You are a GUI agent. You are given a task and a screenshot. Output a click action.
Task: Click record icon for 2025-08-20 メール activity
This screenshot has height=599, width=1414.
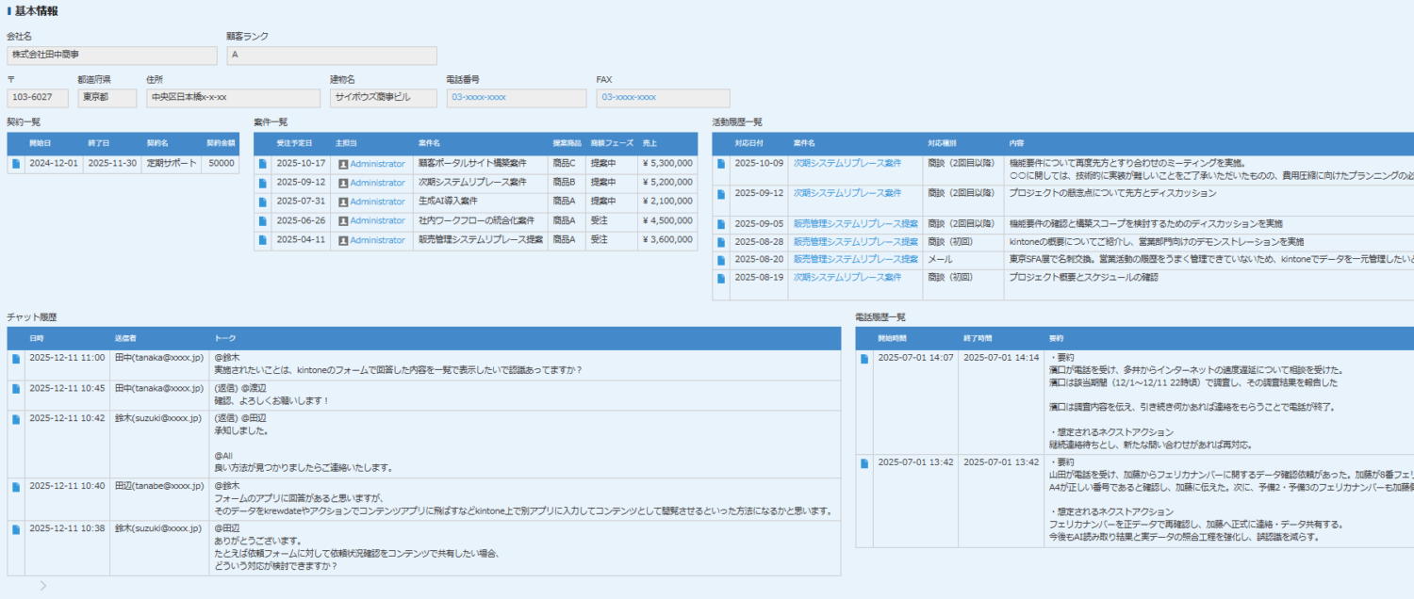[x=721, y=259]
